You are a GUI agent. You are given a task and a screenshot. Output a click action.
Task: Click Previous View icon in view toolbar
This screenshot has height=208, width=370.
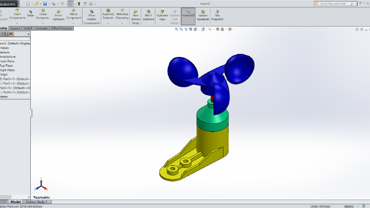(186, 29)
